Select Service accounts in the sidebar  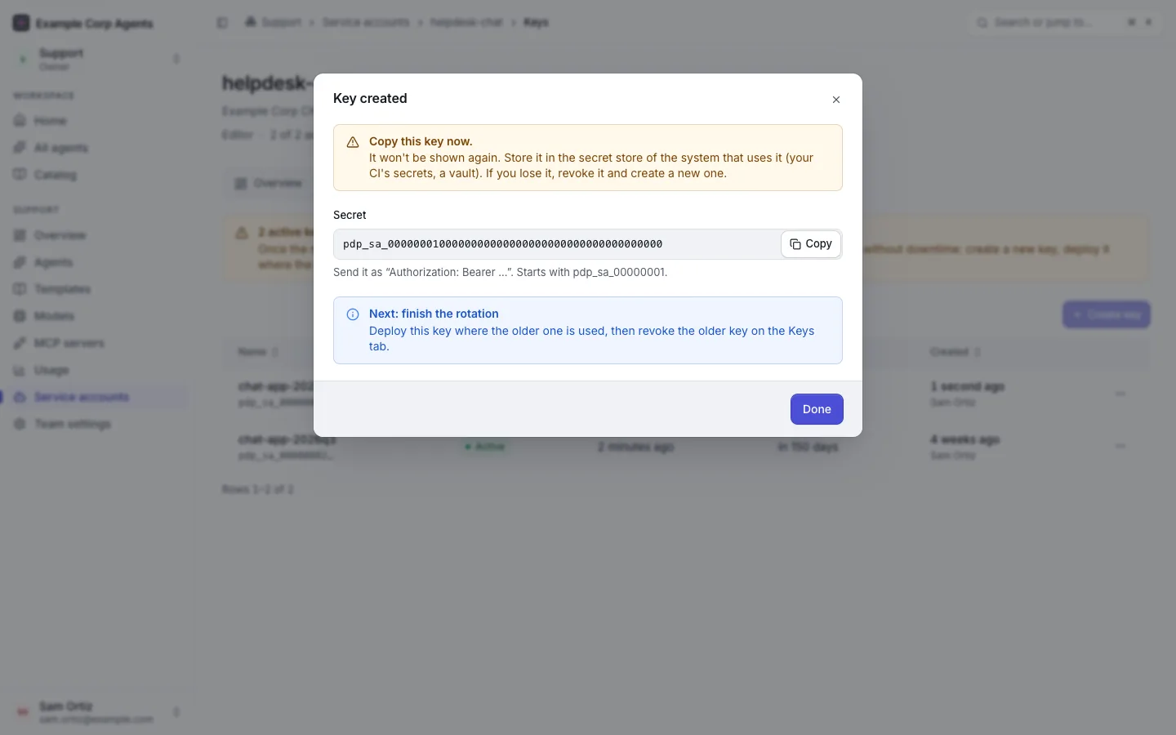click(x=98, y=397)
